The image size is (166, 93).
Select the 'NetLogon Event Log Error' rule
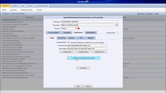point(10,55)
